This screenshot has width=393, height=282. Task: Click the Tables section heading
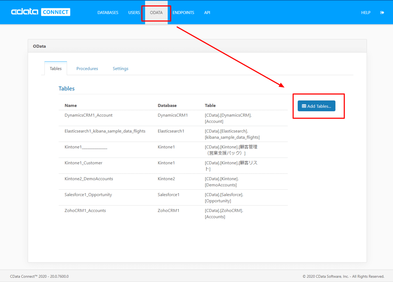click(66, 88)
